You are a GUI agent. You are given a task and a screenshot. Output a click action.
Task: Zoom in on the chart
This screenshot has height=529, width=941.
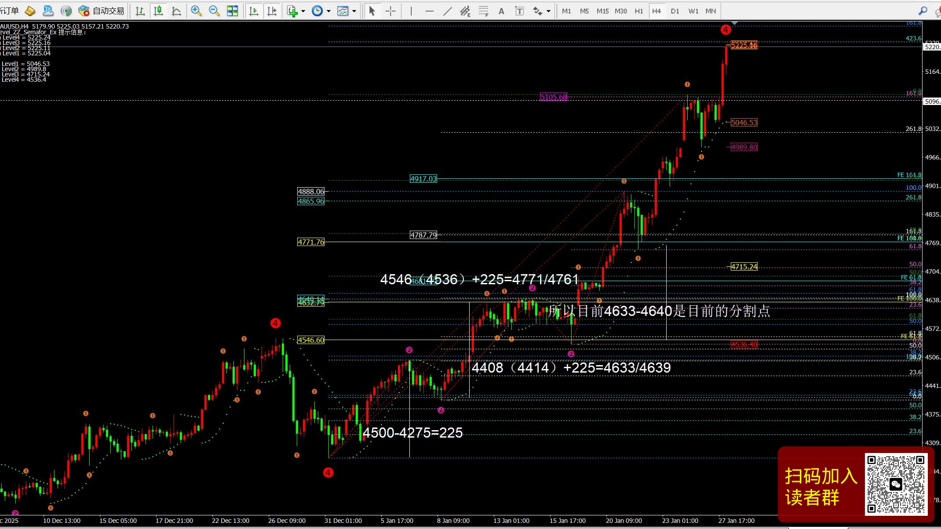tap(196, 11)
